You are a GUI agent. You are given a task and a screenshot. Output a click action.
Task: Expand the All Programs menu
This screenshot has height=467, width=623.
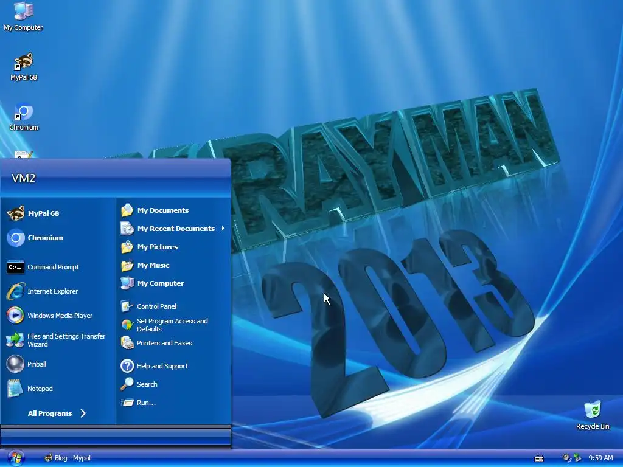click(x=57, y=413)
